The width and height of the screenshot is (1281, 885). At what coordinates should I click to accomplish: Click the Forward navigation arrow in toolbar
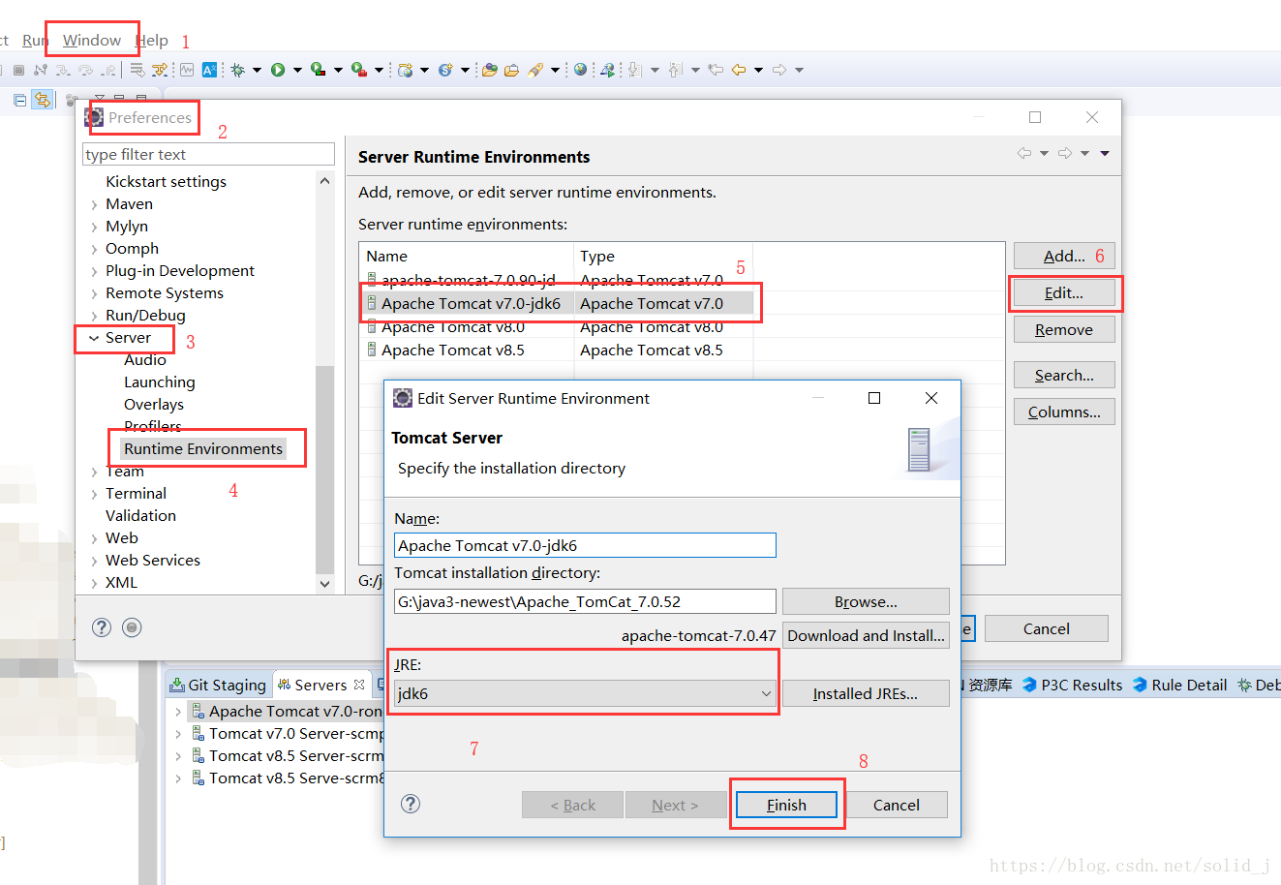tap(779, 70)
